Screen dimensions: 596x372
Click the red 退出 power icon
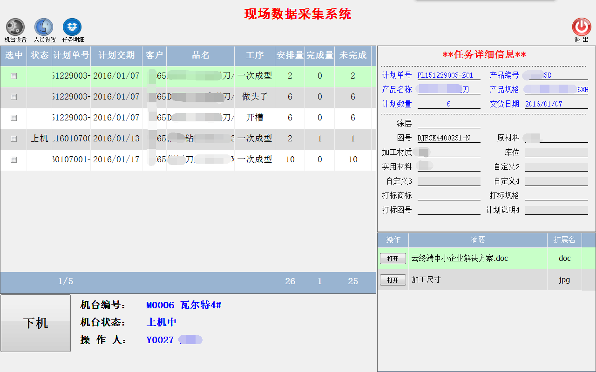point(581,27)
